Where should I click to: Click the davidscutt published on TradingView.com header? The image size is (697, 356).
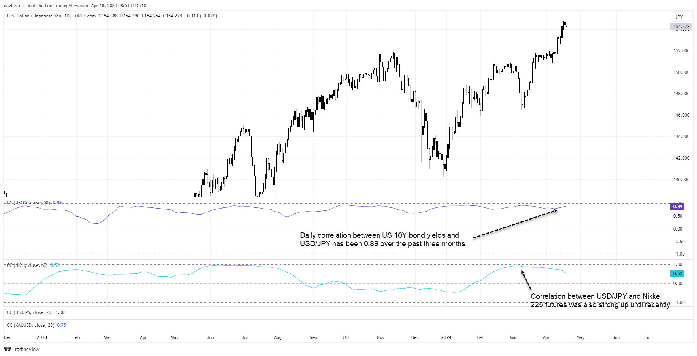(x=75, y=6)
